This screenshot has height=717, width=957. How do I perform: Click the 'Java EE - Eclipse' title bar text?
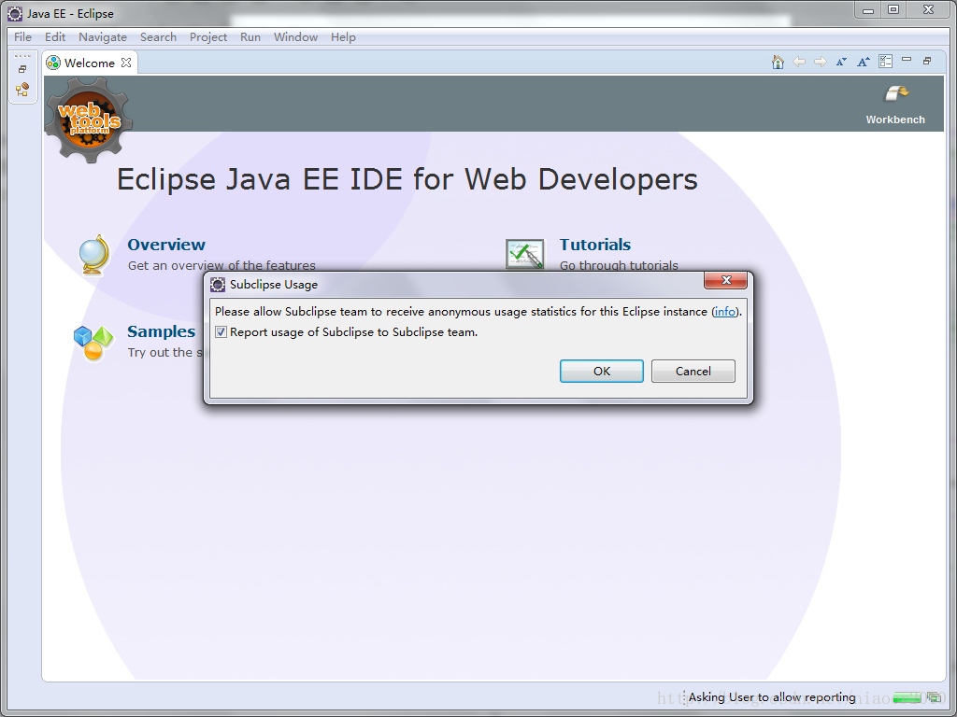point(70,13)
